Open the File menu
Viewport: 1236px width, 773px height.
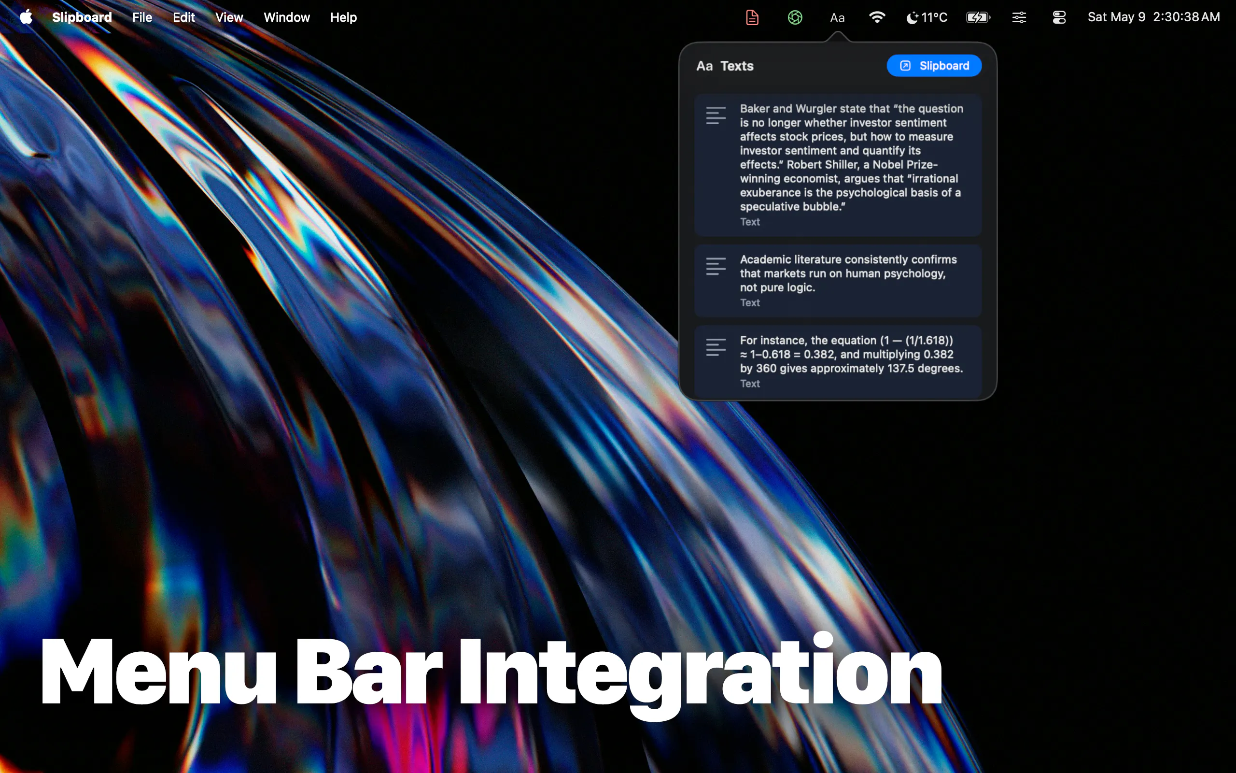tap(142, 17)
